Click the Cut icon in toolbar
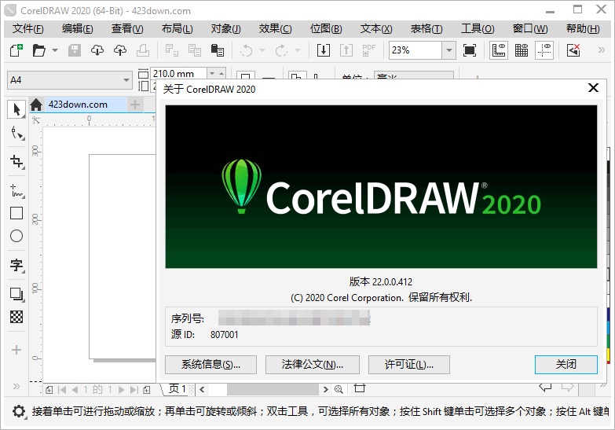The image size is (615, 430). (171, 50)
